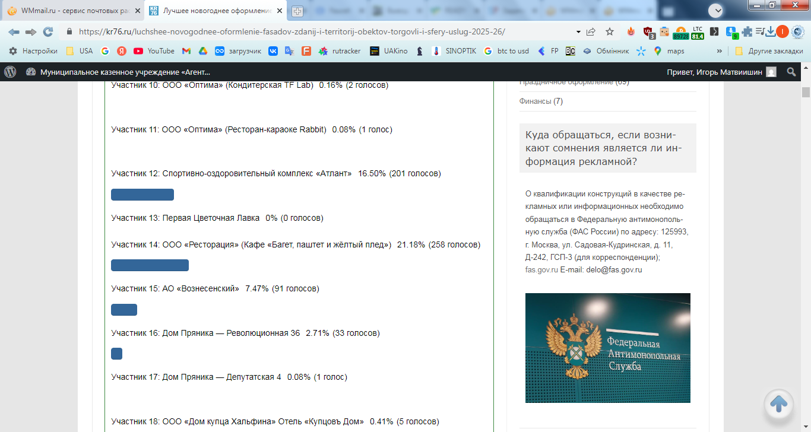Open the uBlock Origin extension
Viewport: 811px width, 432px height.
point(649,32)
